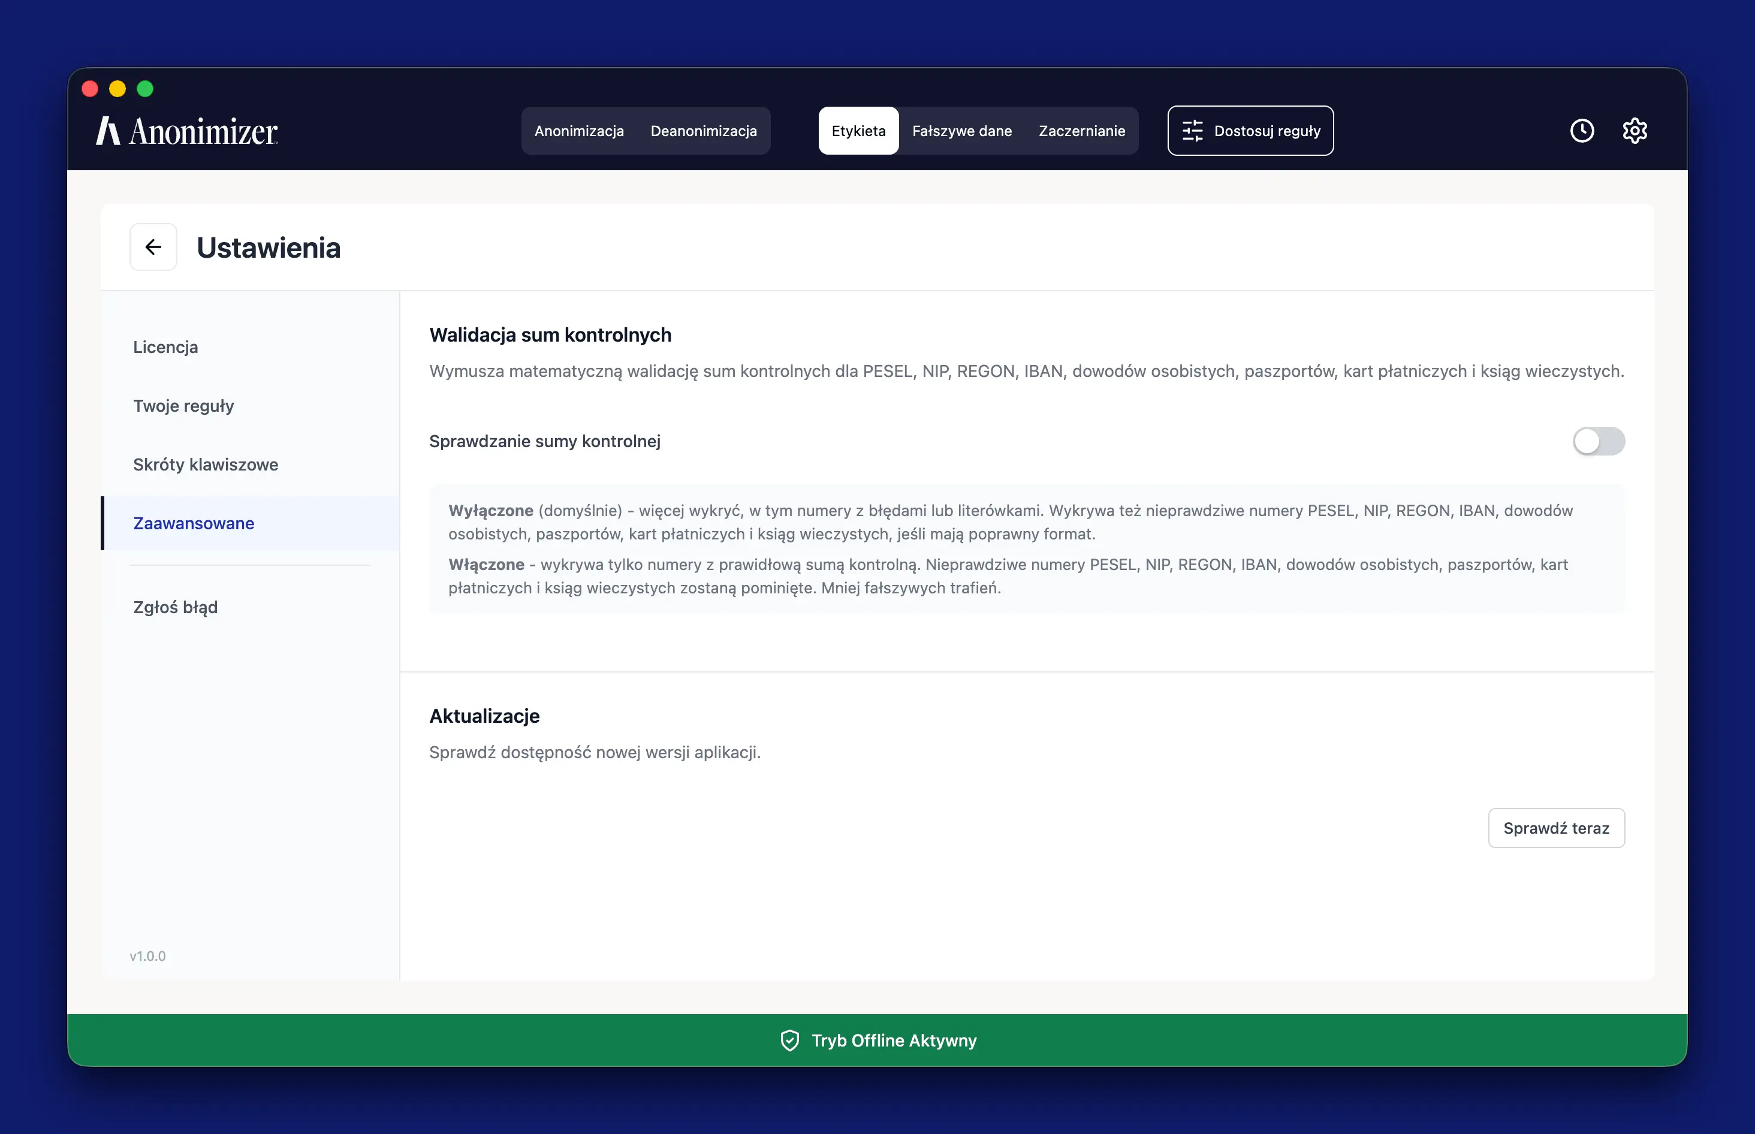This screenshot has height=1134, width=1755.
Task: Switch to Anonimizacja mode
Action: (x=578, y=130)
